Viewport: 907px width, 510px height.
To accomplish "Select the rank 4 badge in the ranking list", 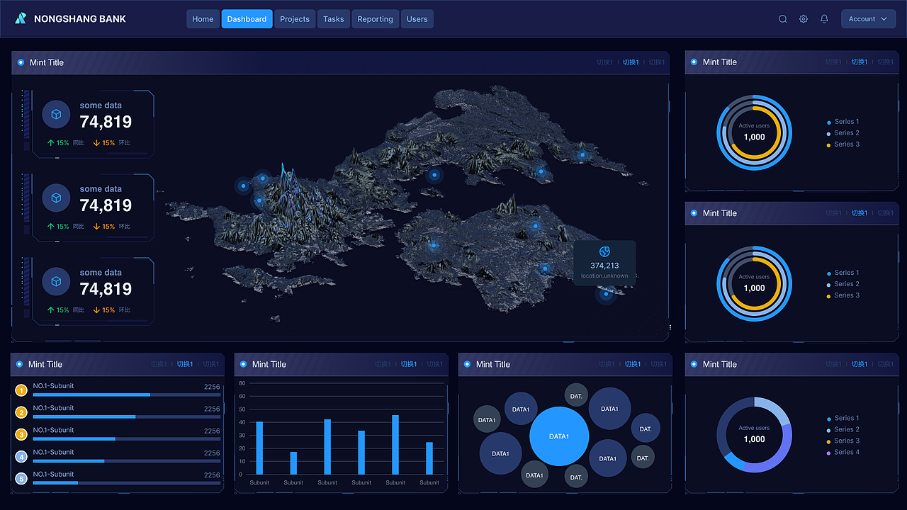I will (21, 457).
